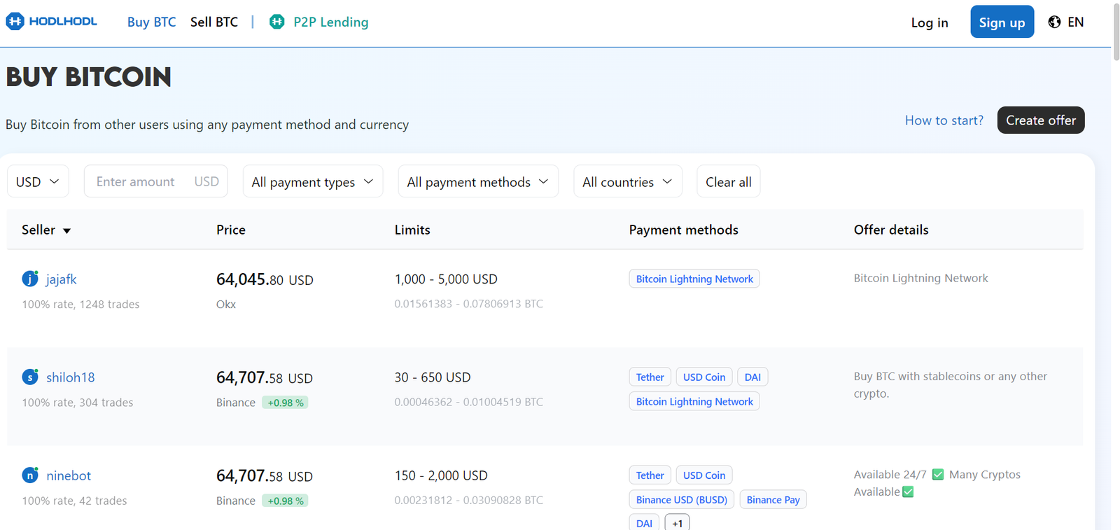Click jajafk's Bitcoin Lightning Network tag
This screenshot has width=1120, height=530.
click(x=694, y=279)
